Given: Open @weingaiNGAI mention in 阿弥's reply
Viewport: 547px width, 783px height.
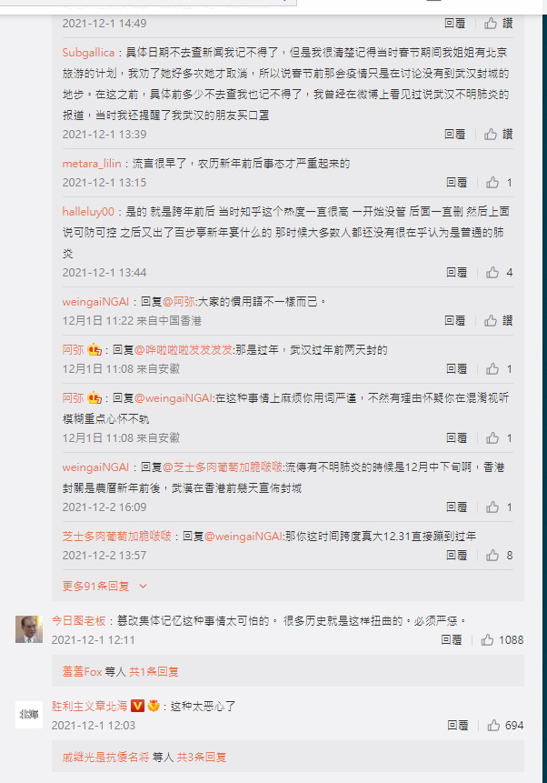Looking at the screenshot, I should coord(174,398).
